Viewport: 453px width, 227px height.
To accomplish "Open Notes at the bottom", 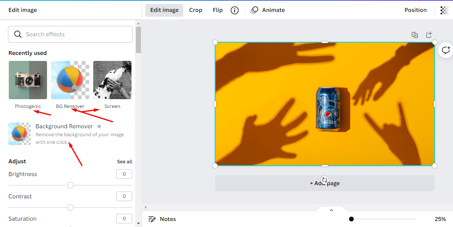I will (168, 219).
